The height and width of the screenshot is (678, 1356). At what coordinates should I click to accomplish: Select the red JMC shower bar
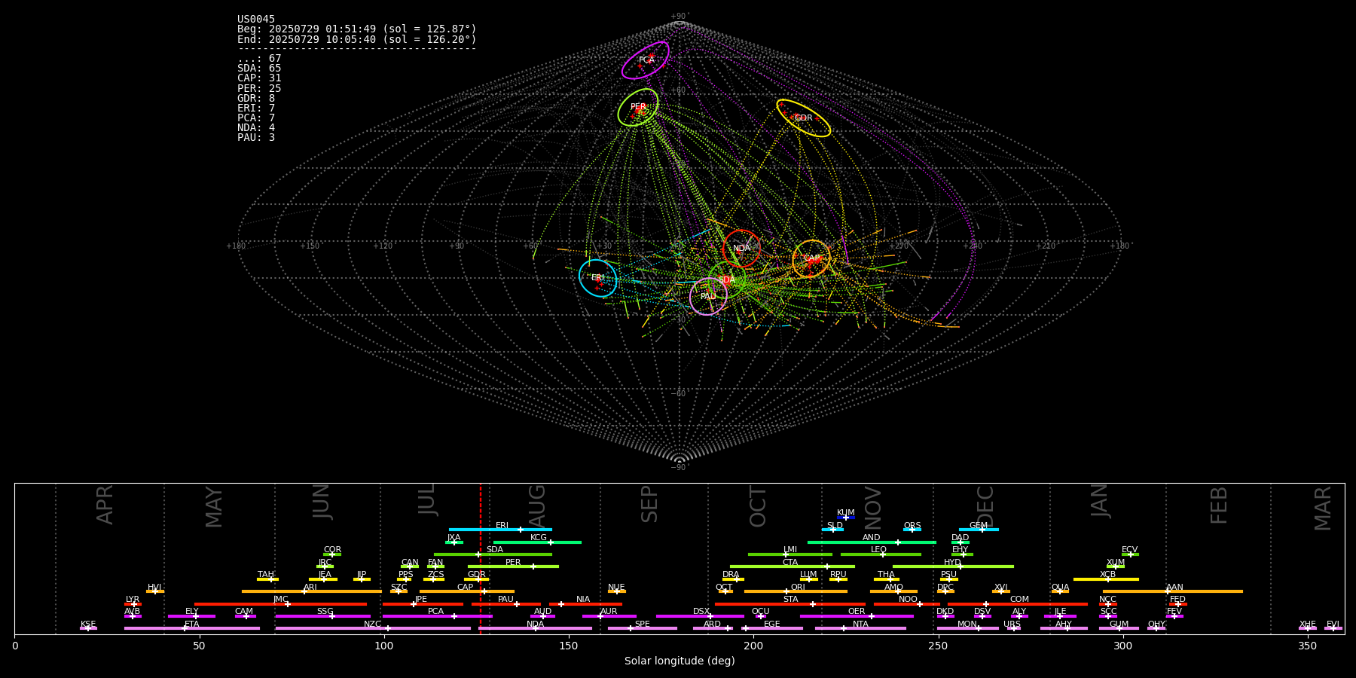[281, 604]
